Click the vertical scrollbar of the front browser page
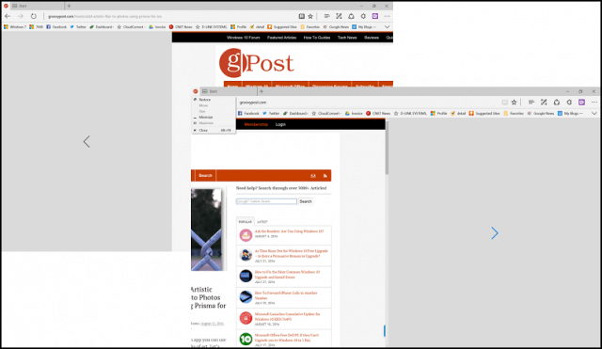The image size is (602, 349). pos(387,230)
